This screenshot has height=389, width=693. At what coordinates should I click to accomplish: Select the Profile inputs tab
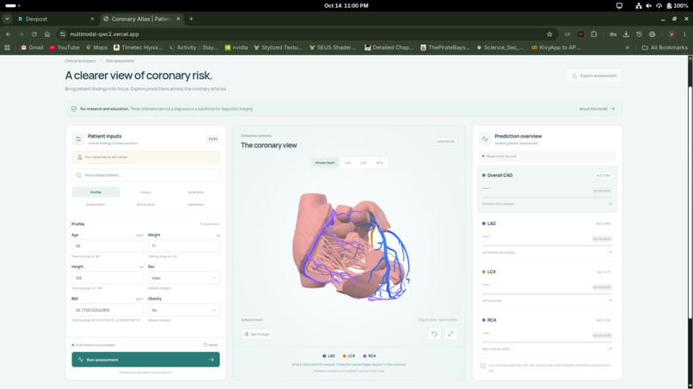click(95, 192)
